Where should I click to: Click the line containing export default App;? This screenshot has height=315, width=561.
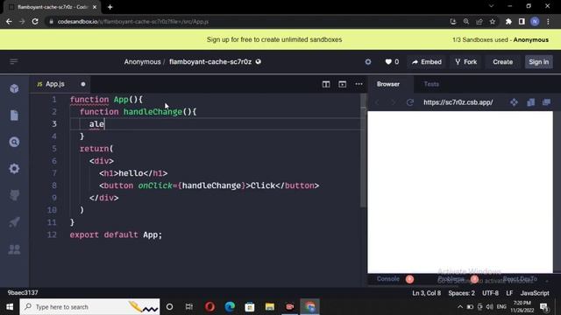[x=116, y=234]
